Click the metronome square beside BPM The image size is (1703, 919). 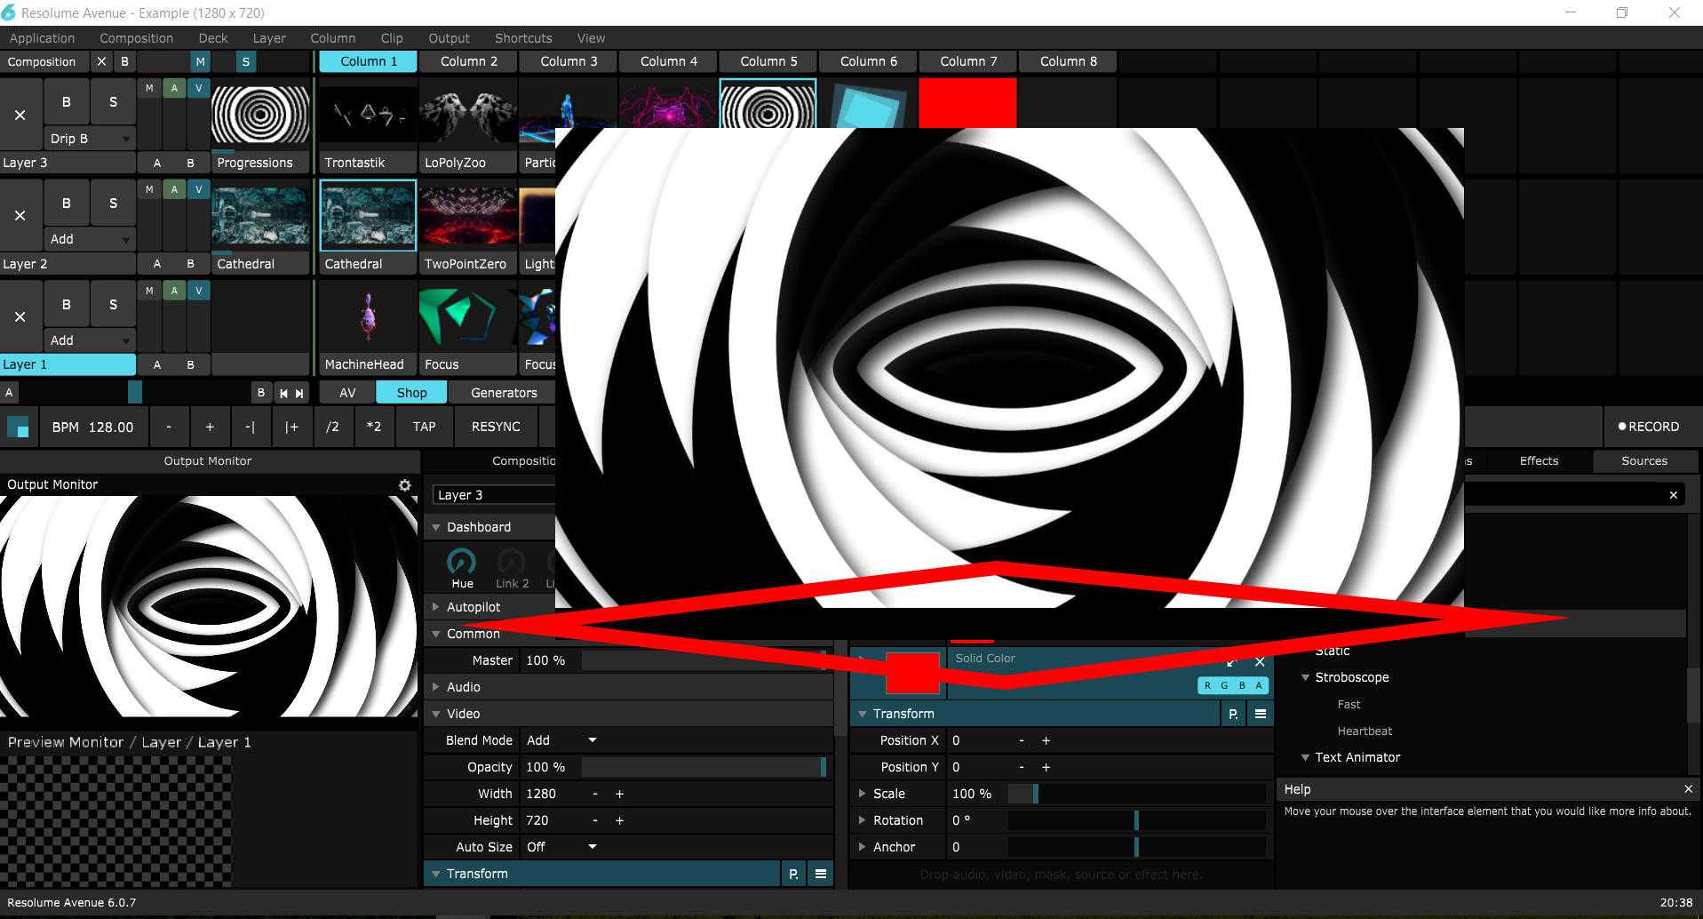pyautogui.click(x=18, y=428)
